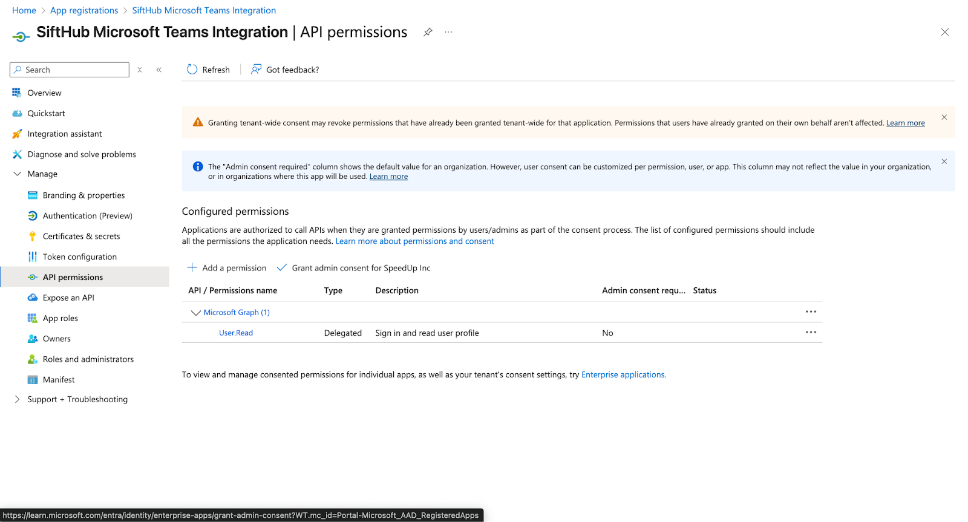Dismiss the orange tenant-wide consent warning
This screenshot has height=522, width=968.
944,117
